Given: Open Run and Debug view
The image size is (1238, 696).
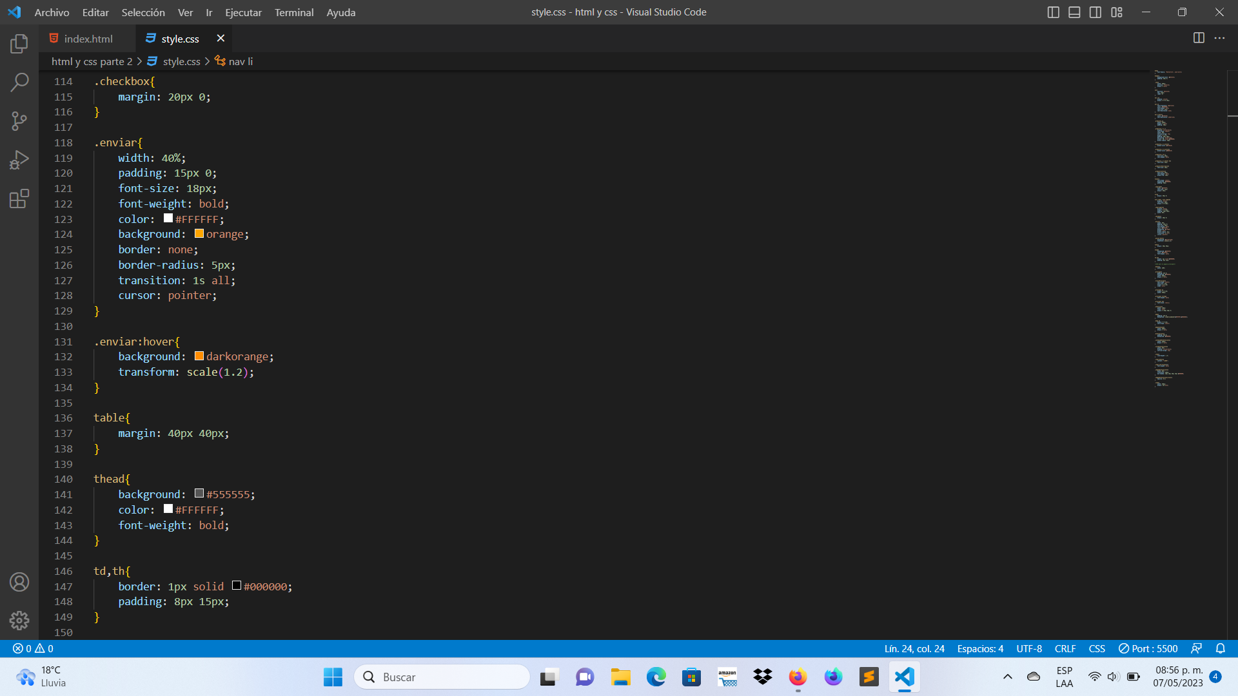Looking at the screenshot, I should pyautogui.click(x=19, y=160).
